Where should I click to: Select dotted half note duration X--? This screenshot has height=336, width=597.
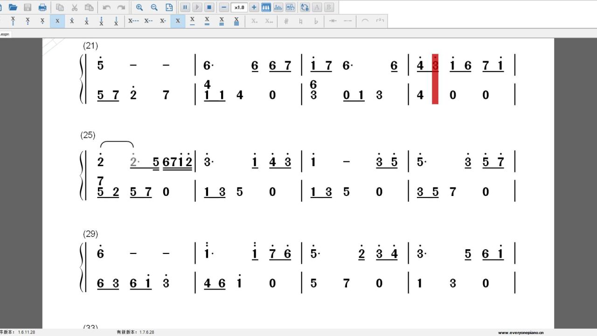(148, 21)
